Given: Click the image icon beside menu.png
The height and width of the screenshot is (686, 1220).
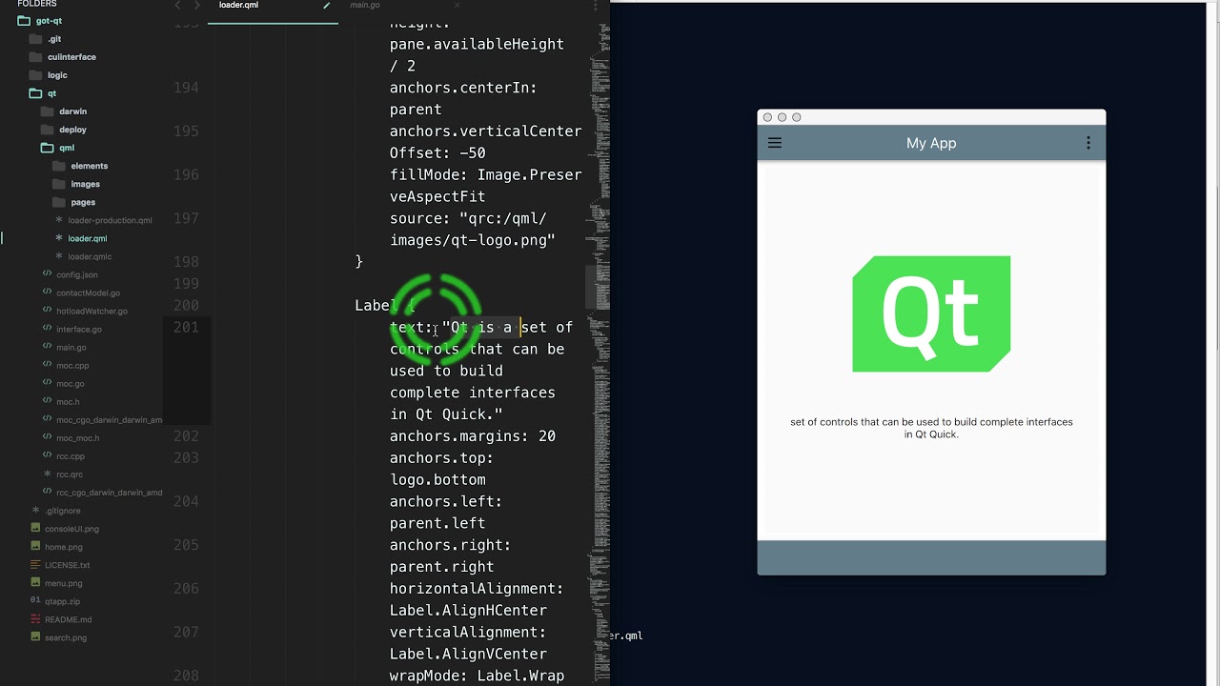Looking at the screenshot, I should [x=35, y=582].
